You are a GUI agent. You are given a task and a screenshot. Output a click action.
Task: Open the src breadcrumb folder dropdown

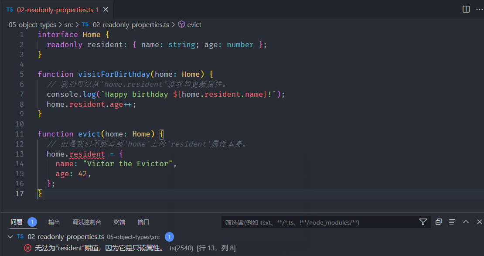click(x=68, y=25)
